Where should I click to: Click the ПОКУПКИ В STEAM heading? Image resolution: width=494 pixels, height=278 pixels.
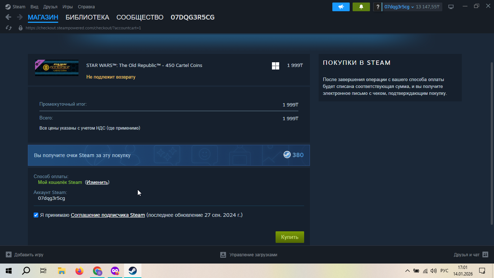(x=357, y=63)
